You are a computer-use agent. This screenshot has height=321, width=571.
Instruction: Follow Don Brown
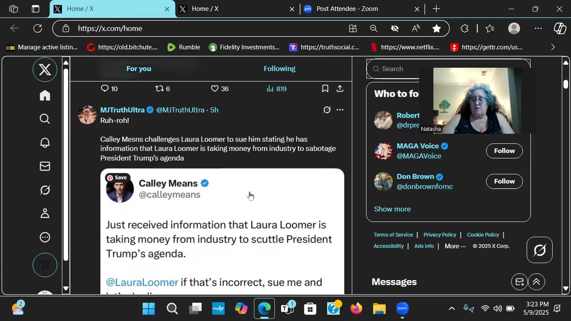(505, 181)
